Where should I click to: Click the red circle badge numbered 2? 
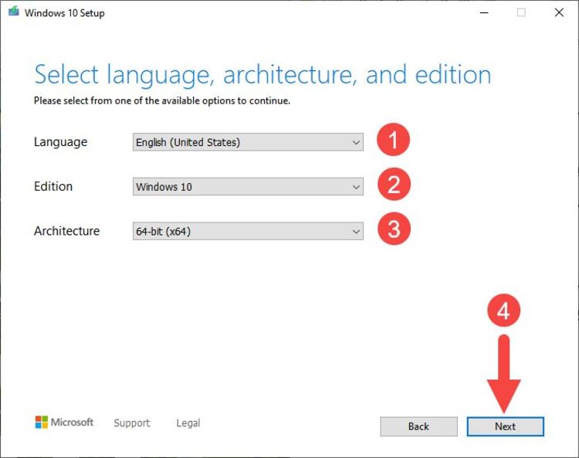point(393,185)
